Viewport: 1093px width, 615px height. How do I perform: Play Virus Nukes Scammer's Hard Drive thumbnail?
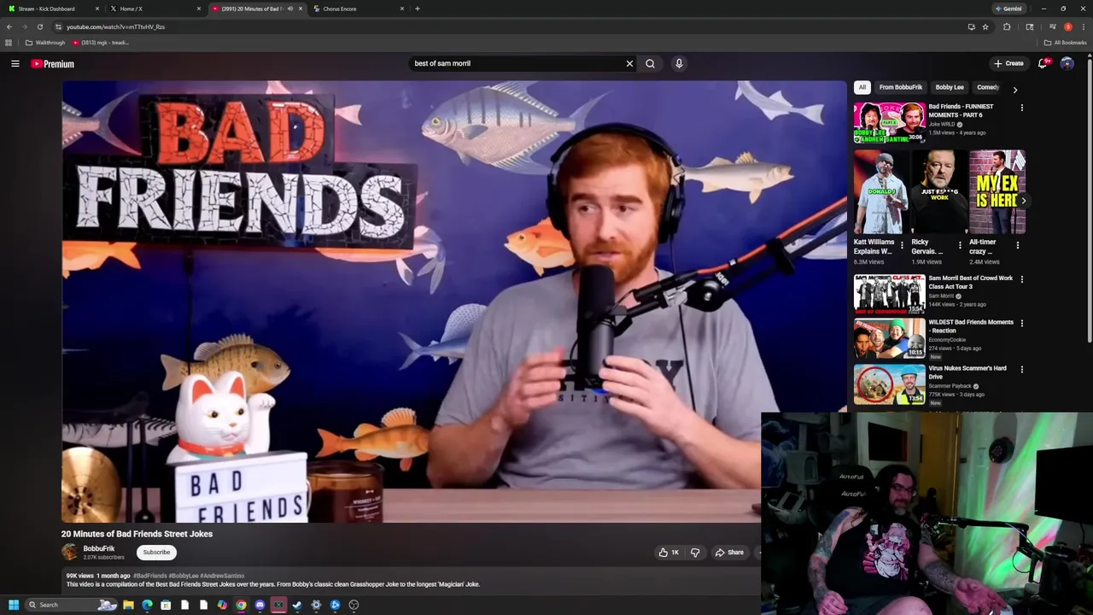[889, 384]
